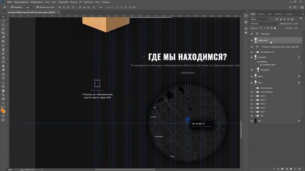Image resolution: width=305 pixels, height=171 pixels.
Task: Open the Файл menu
Action: click(x=10, y=2)
